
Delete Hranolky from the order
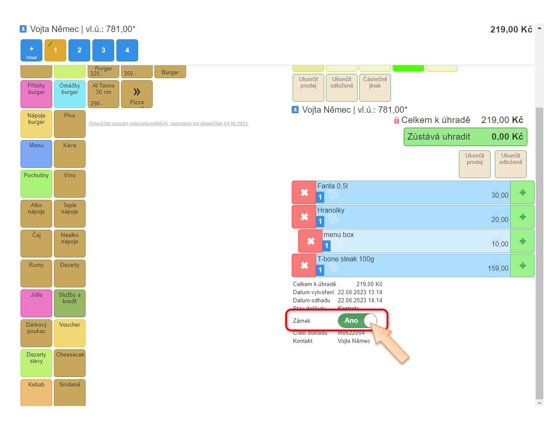click(x=304, y=217)
